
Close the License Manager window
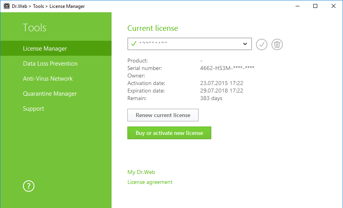click(x=334, y=6)
